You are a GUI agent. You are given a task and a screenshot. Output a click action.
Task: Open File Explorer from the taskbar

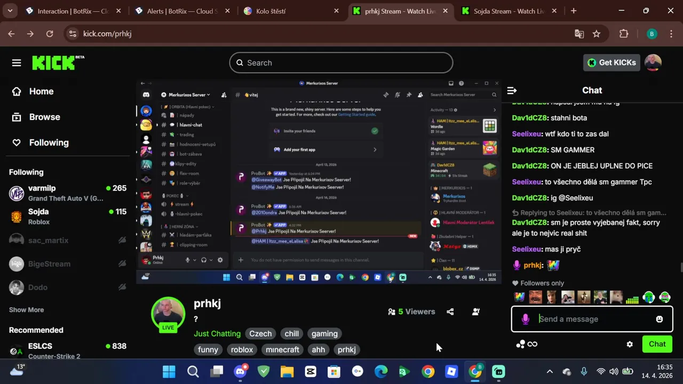tap(287, 371)
